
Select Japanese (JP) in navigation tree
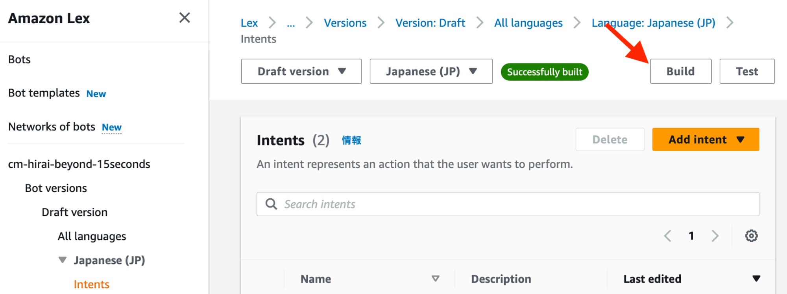coord(109,260)
